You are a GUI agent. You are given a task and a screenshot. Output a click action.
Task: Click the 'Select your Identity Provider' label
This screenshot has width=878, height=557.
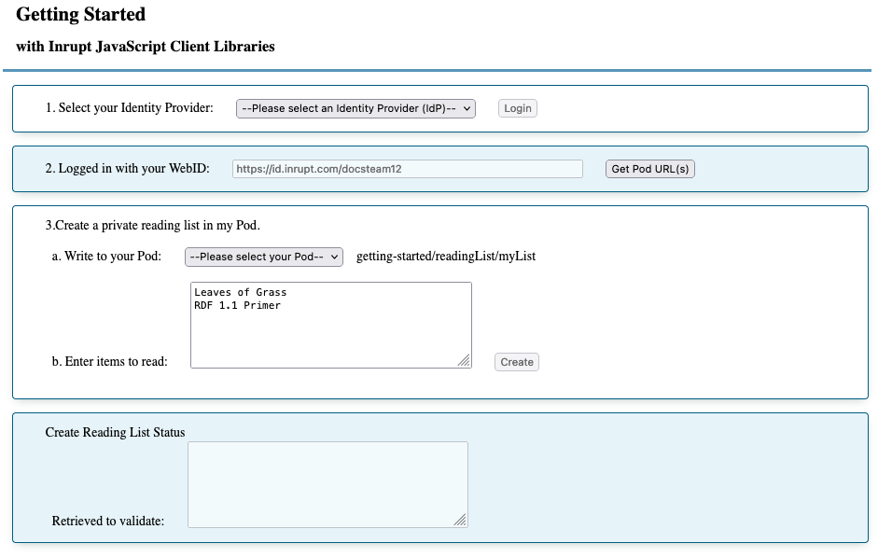click(130, 108)
